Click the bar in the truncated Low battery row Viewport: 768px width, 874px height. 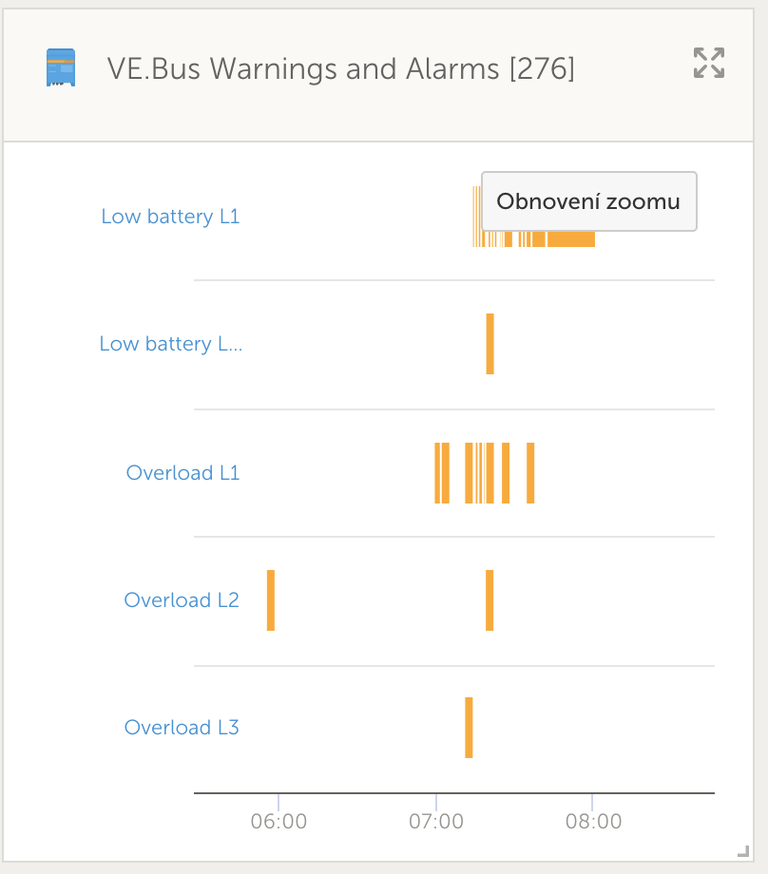(490, 344)
